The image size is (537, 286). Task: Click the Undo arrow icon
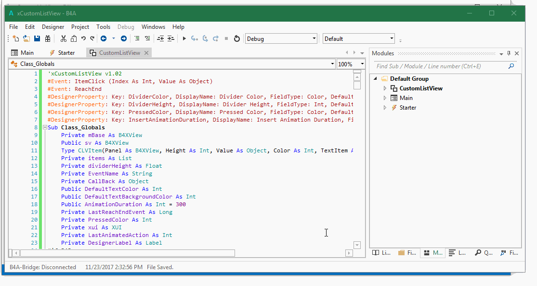tap(83, 39)
